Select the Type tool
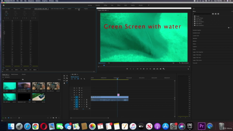Viewport: 233px width, 131px height. click(x=67, y=83)
